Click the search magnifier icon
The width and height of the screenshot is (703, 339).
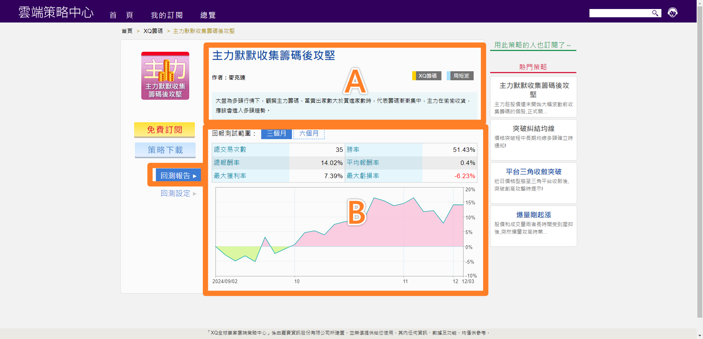click(x=655, y=13)
